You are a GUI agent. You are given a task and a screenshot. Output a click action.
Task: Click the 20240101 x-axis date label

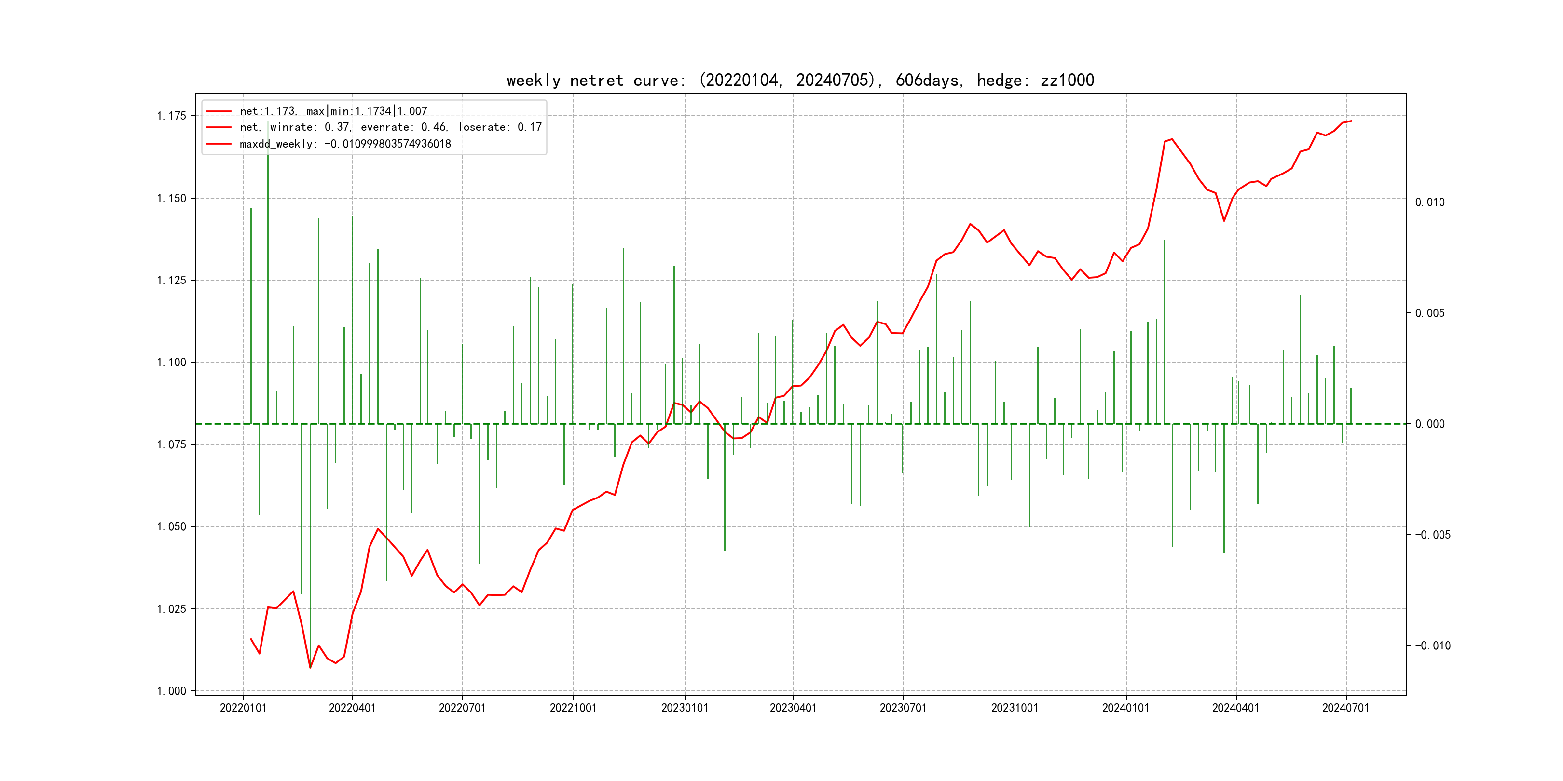pos(1125,708)
